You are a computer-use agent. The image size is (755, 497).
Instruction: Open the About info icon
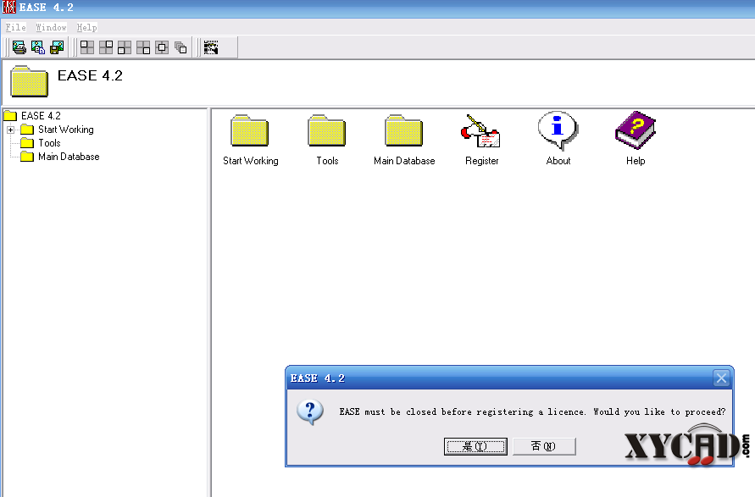tap(558, 131)
